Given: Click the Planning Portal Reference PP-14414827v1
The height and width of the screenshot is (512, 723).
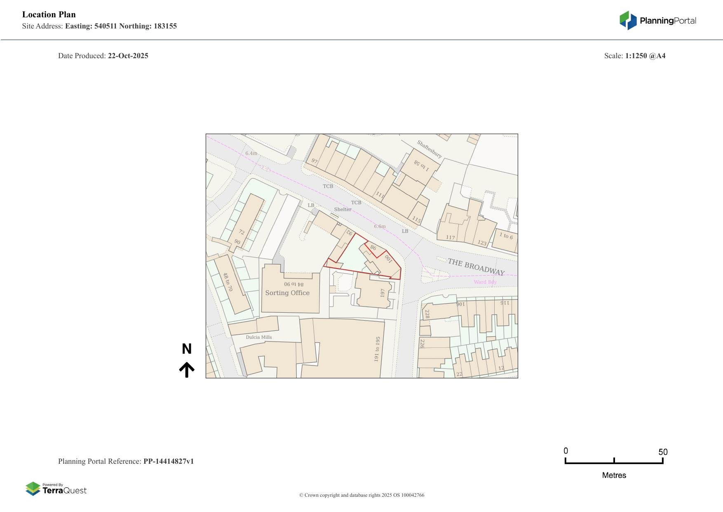Looking at the screenshot, I should 126,461.
